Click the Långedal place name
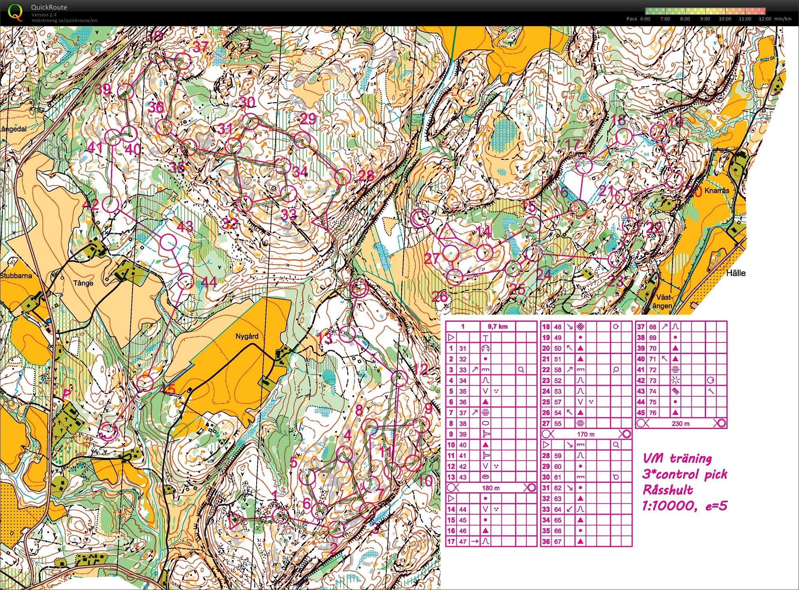The image size is (799, 590). pos(14,129)
